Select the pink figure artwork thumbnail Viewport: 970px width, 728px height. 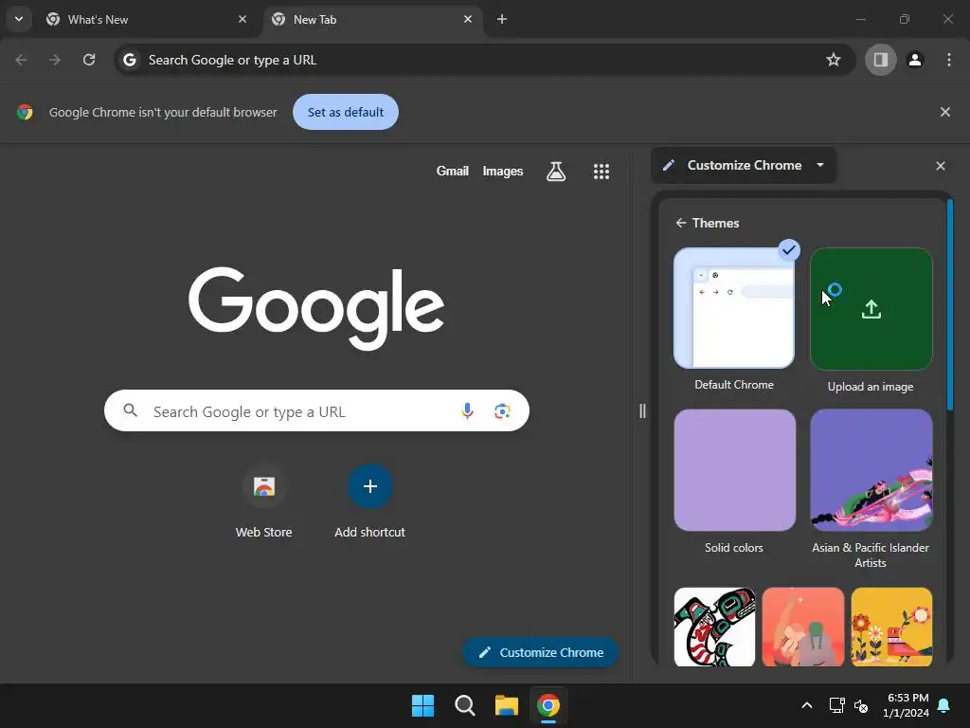click(x=803, y=628)
